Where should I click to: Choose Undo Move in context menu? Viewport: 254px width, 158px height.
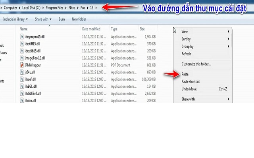tap(205, 89)
